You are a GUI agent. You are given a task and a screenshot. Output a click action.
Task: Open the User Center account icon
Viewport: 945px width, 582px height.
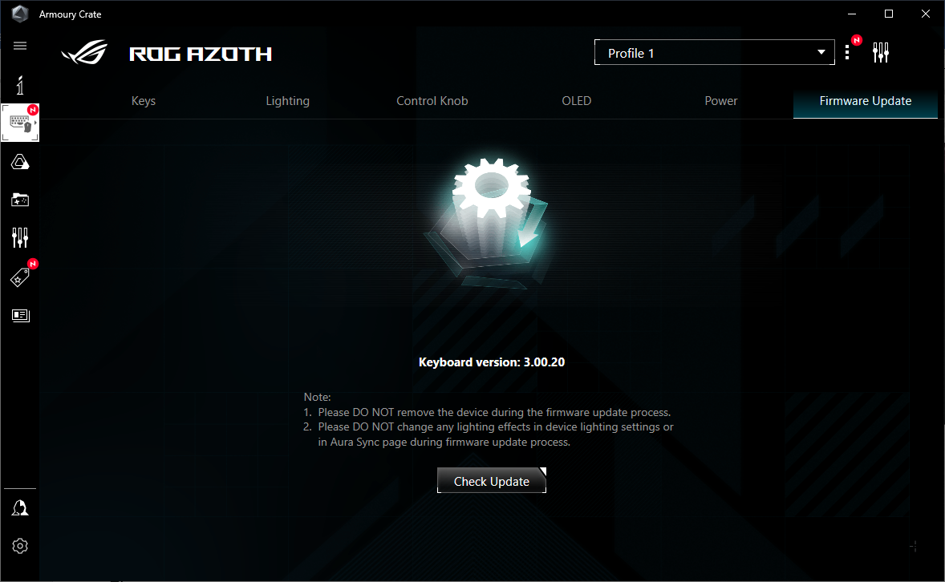[20, 508]
